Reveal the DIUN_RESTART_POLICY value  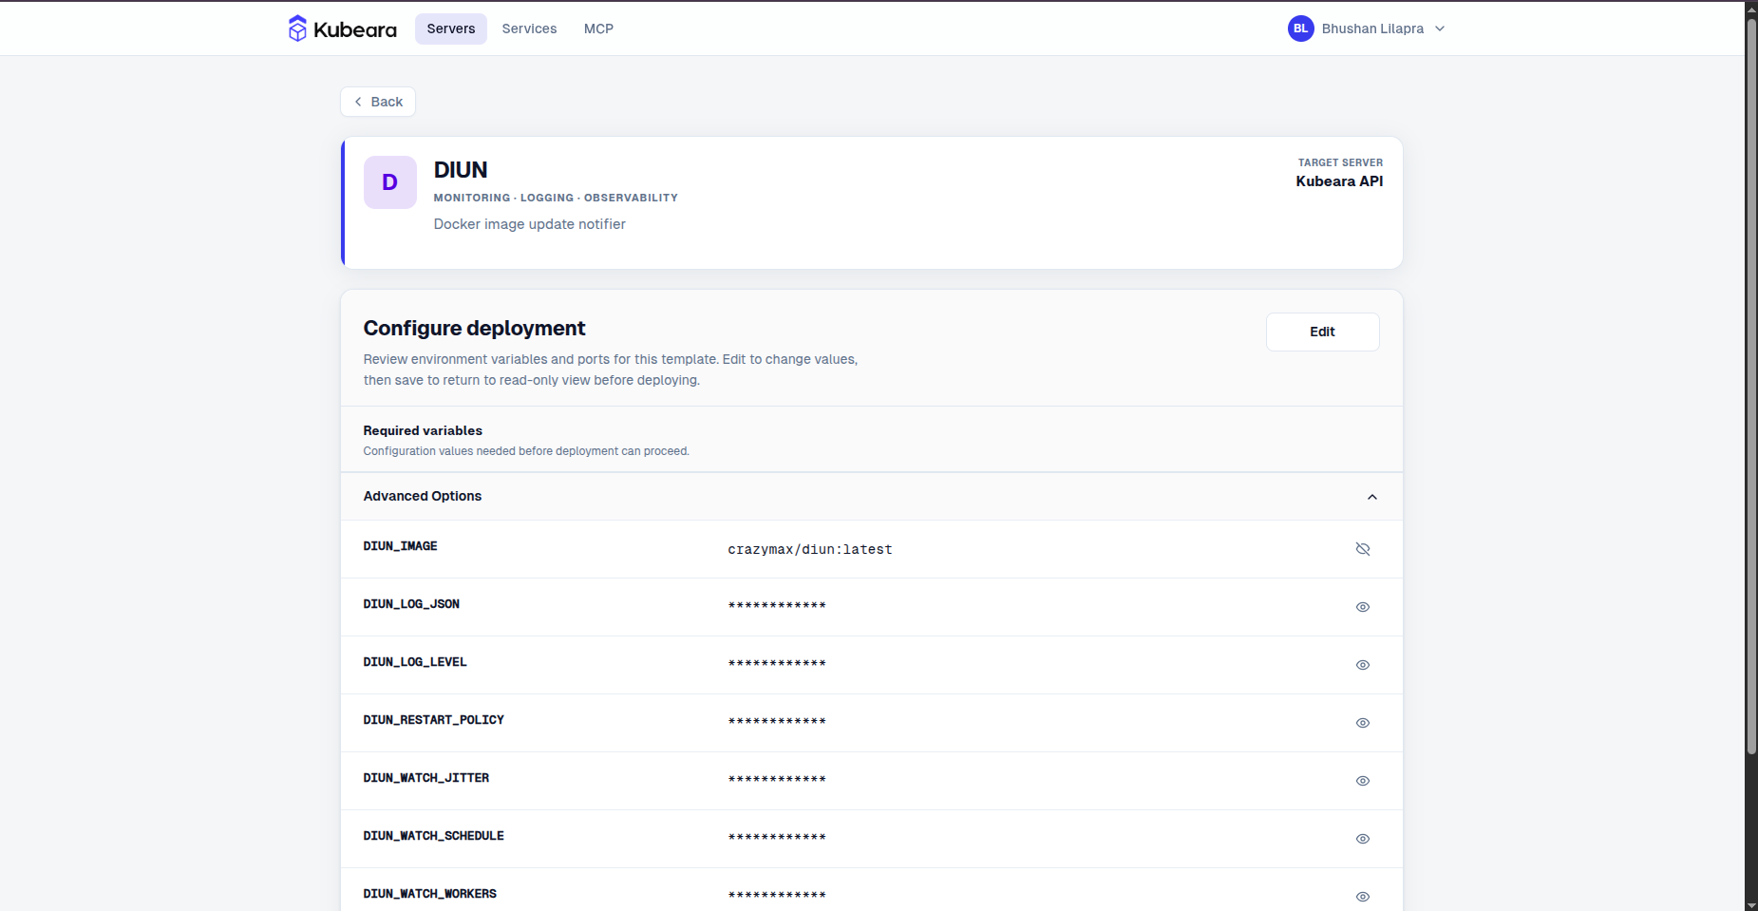[1363, 723]
